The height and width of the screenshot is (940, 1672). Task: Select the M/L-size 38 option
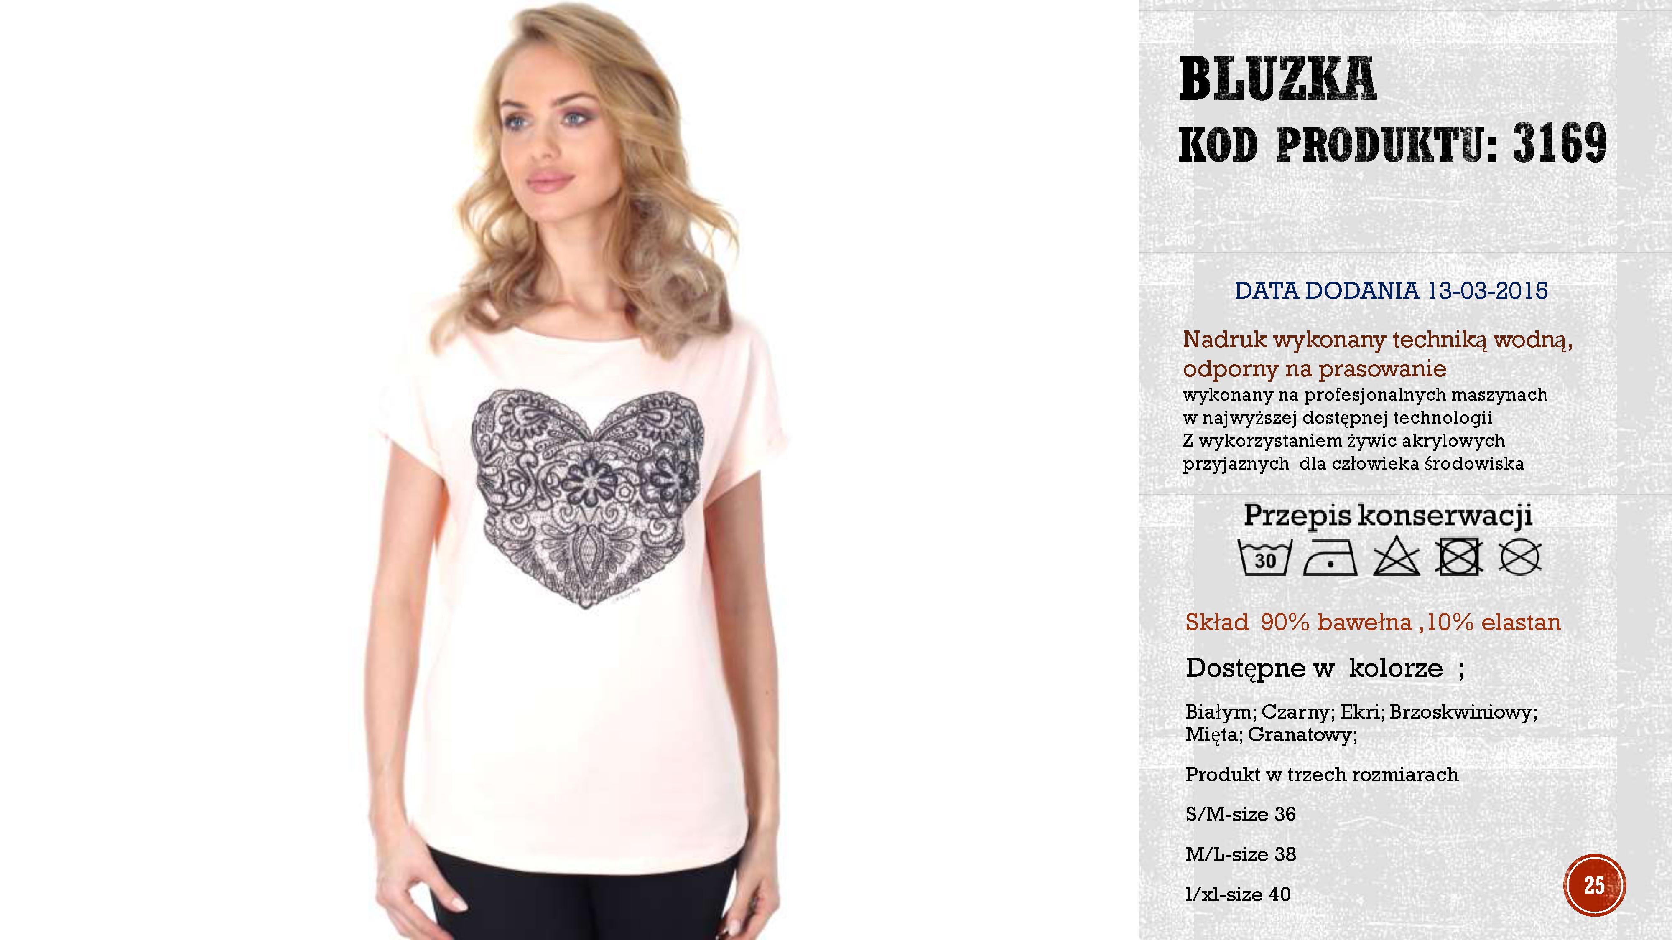tap(1240, 854)
